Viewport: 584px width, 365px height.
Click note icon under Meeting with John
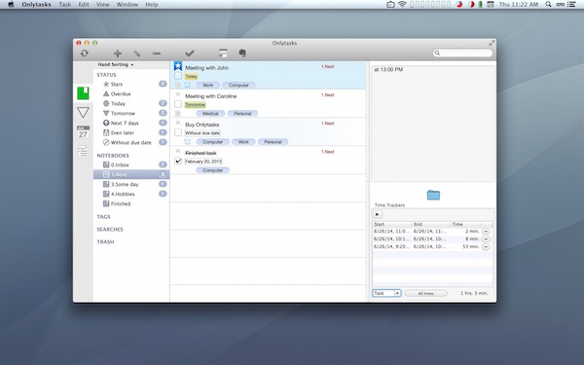point(178,85)
